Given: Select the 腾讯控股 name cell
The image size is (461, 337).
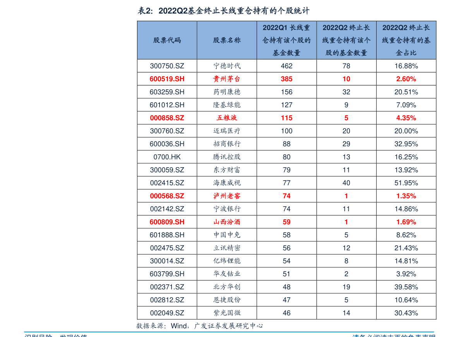Looking at the screenshot, I should point(227,157).
